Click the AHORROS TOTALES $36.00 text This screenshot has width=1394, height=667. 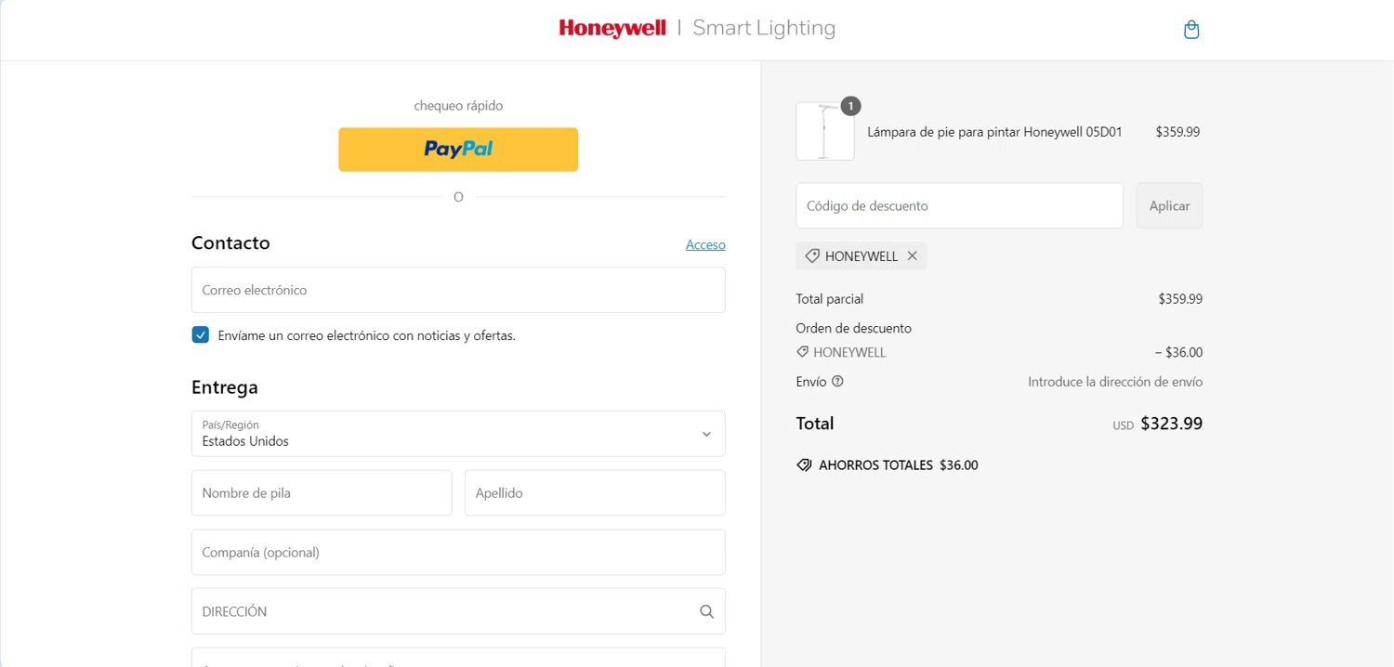(899, 465)
